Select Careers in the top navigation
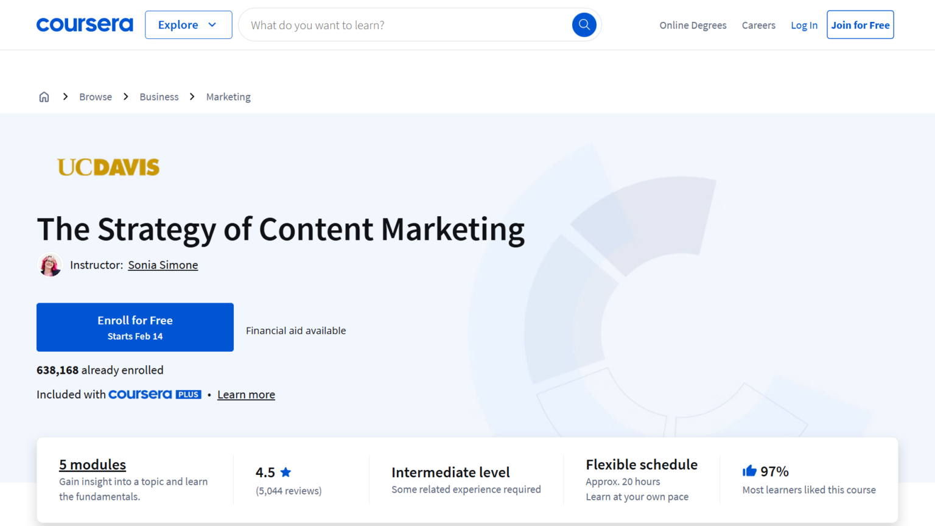 click(x=758, y=25)
